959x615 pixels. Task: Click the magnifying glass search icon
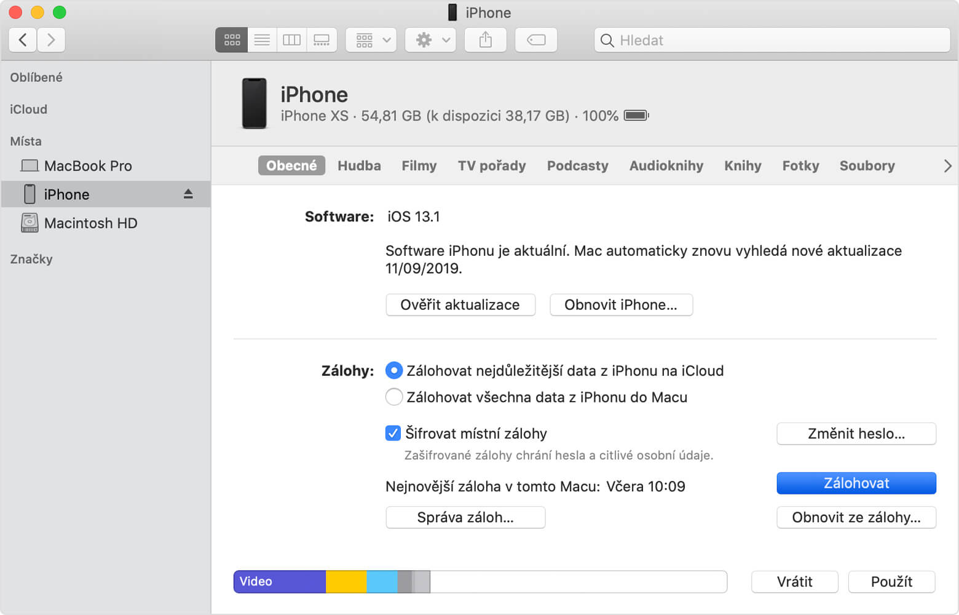click(x=607, y=41)
